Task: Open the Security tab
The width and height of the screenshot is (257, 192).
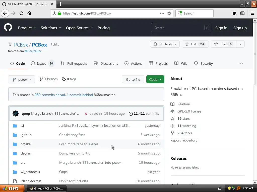Action: (x=203, y=63)
